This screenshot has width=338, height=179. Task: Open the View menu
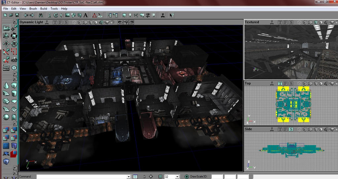click(23, 9)
